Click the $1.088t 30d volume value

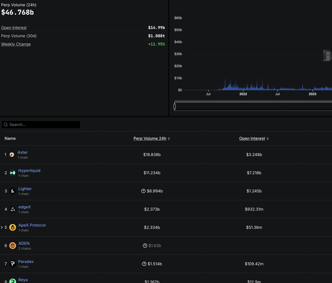pos(157,36)
